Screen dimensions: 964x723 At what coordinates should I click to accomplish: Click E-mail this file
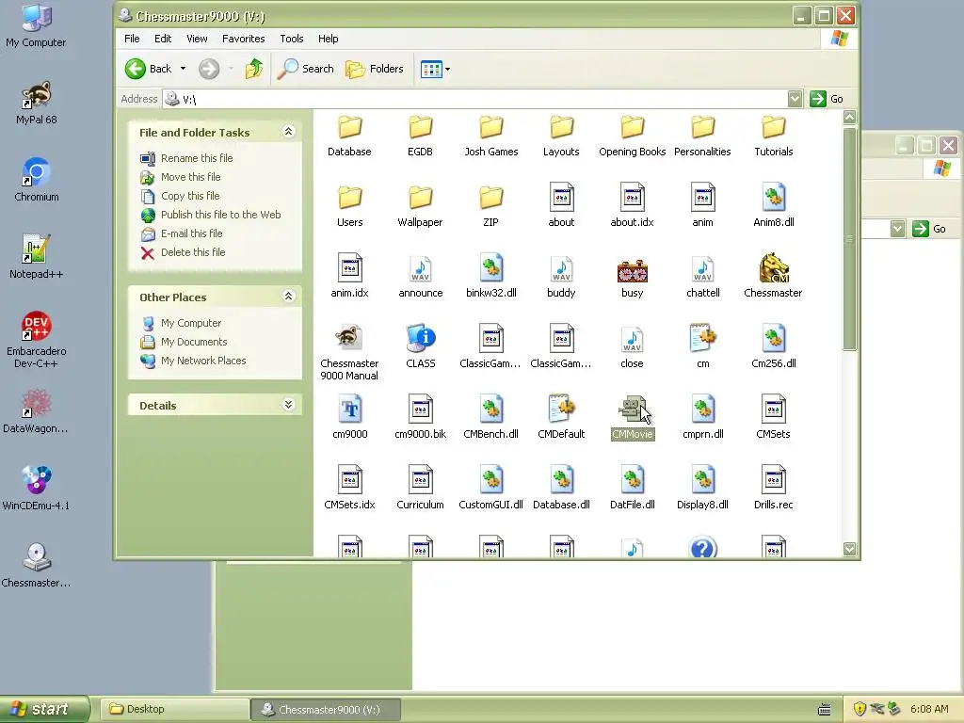coord(191,233)
